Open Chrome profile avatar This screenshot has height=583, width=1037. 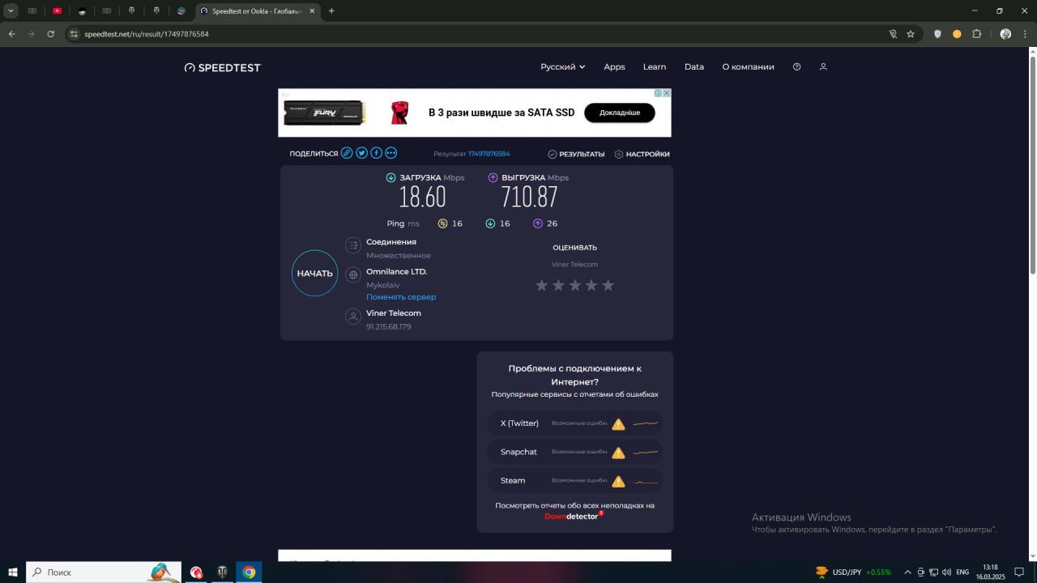coord(1005,34)
